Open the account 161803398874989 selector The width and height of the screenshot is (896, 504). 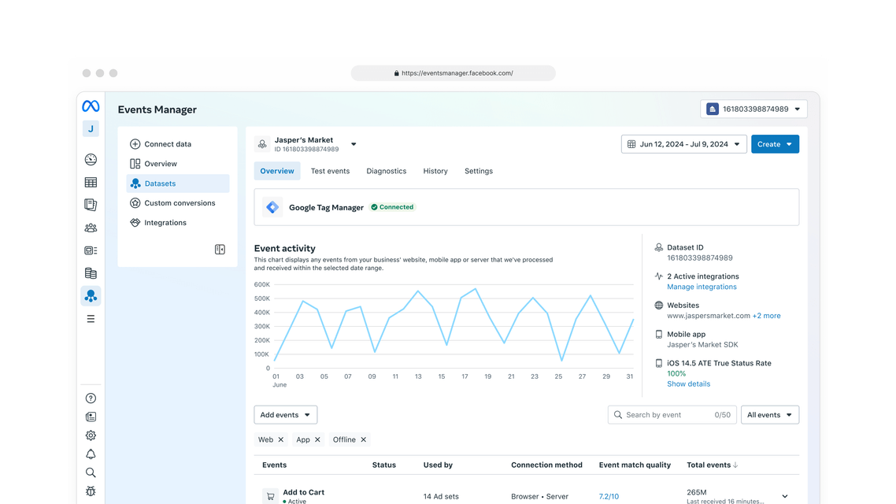[x=753, y=109]
